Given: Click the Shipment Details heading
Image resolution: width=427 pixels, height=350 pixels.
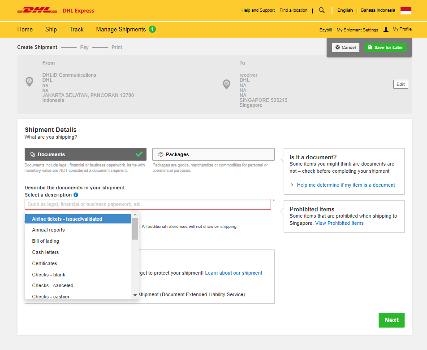Looking at the screenshot, I should tap(51, 130).
